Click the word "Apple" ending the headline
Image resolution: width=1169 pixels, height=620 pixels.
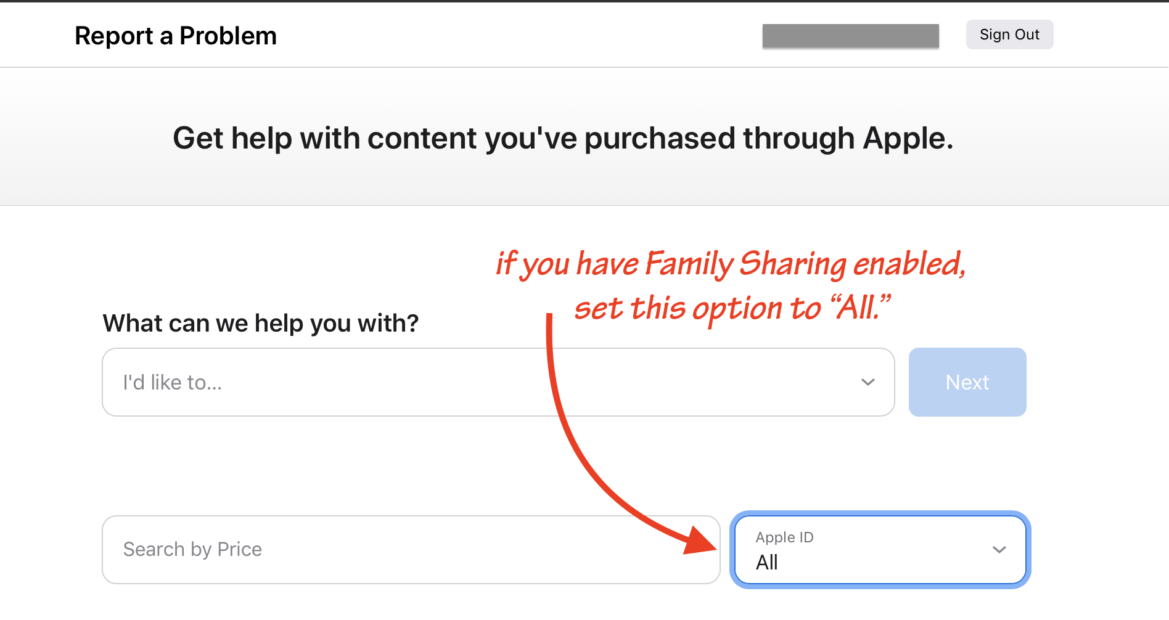tap(906, 138)
